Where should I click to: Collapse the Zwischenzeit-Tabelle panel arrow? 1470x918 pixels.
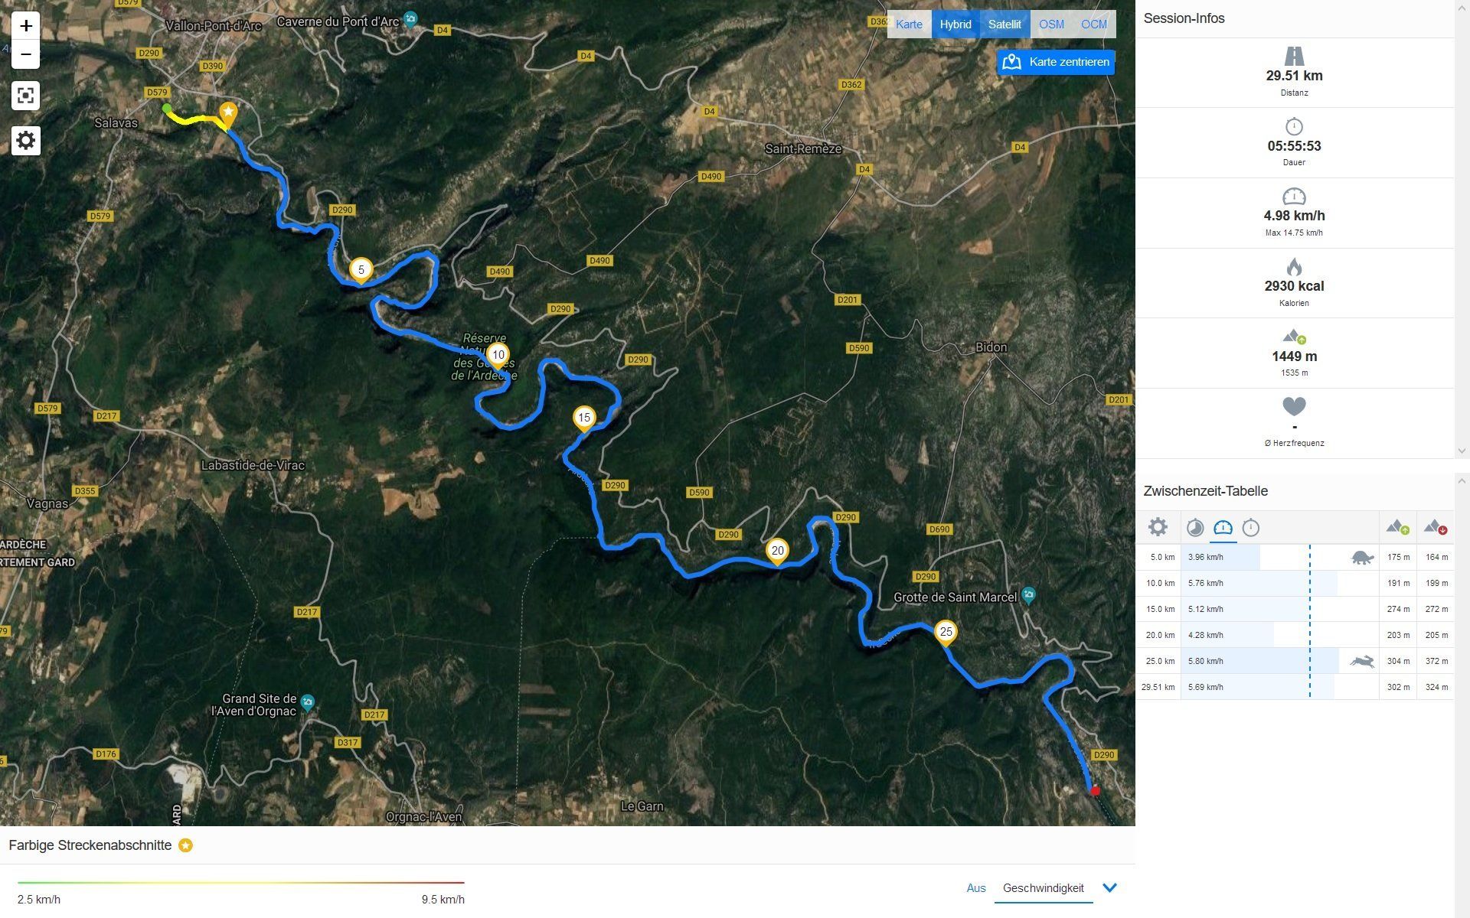click(x=1461, y=481)
